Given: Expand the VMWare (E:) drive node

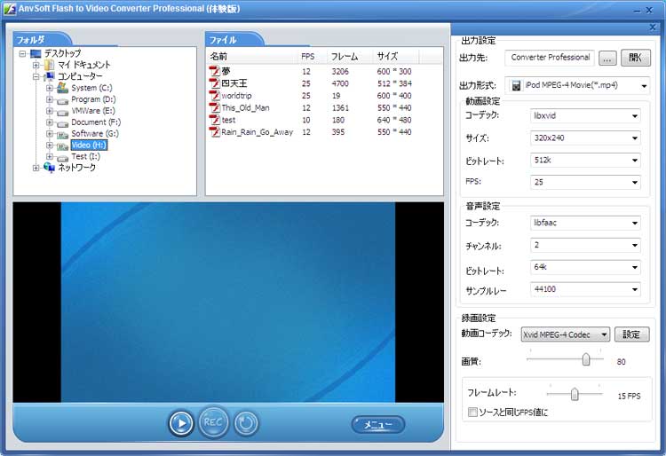Looking at the screenshot, I should click(x=49, y=111).
